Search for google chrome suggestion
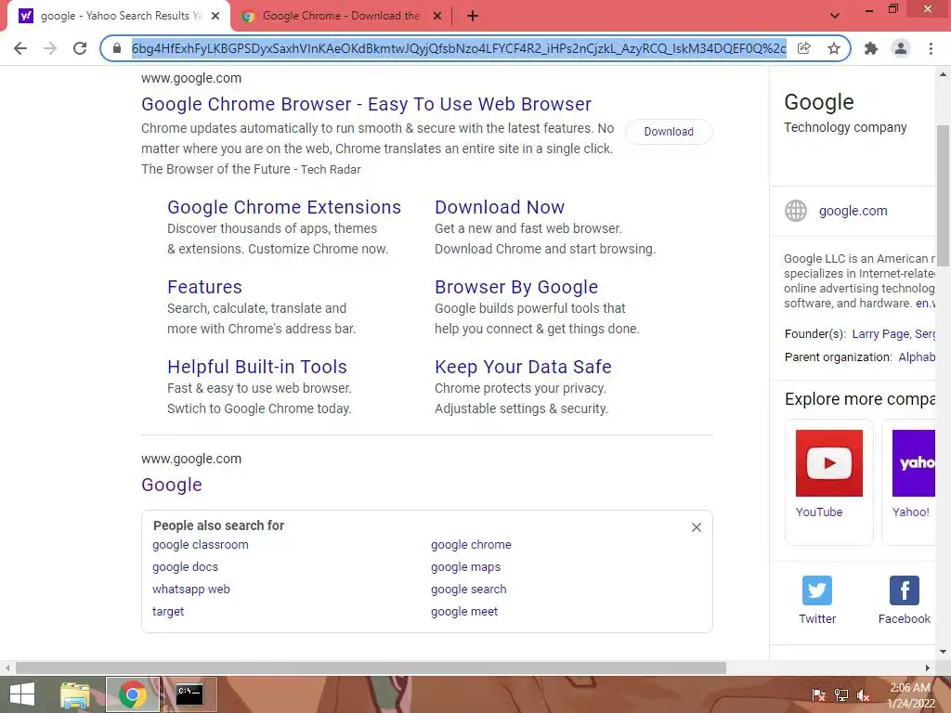The image size is (951, 713). pos(471,544)
